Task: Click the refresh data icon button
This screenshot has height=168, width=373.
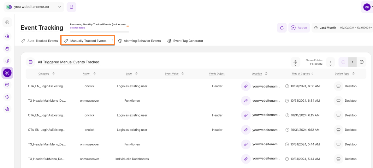Action: [282, 28]
